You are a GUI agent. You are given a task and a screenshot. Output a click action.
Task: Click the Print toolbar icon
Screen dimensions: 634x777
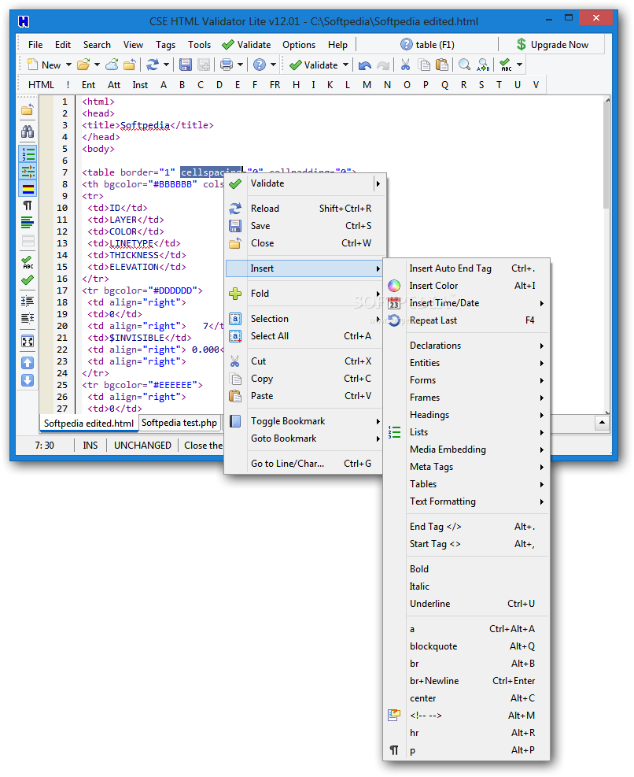(228, 65)
